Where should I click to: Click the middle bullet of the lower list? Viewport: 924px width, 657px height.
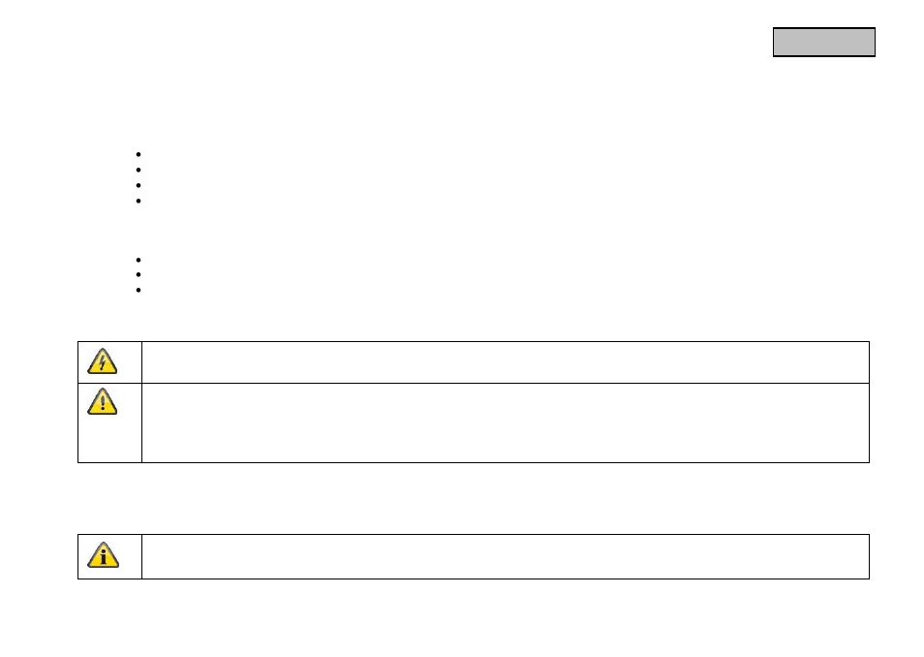click(x=139, y=275)
